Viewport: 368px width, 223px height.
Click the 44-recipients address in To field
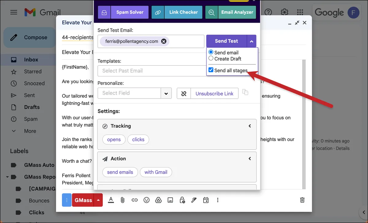tap(78, 37)
